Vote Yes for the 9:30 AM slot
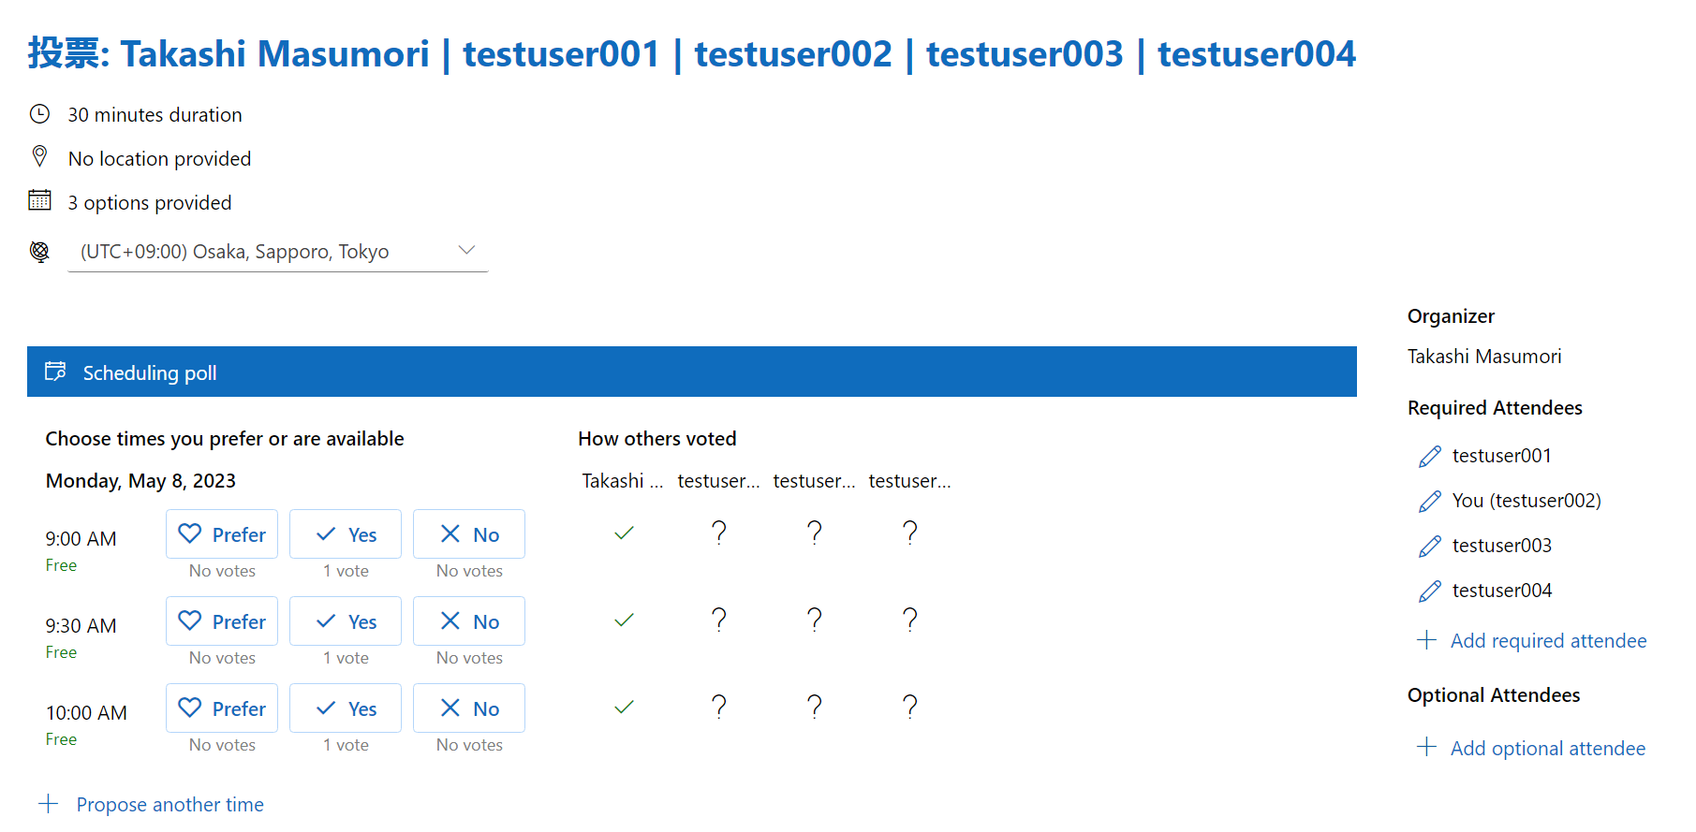 coord(346,621)
